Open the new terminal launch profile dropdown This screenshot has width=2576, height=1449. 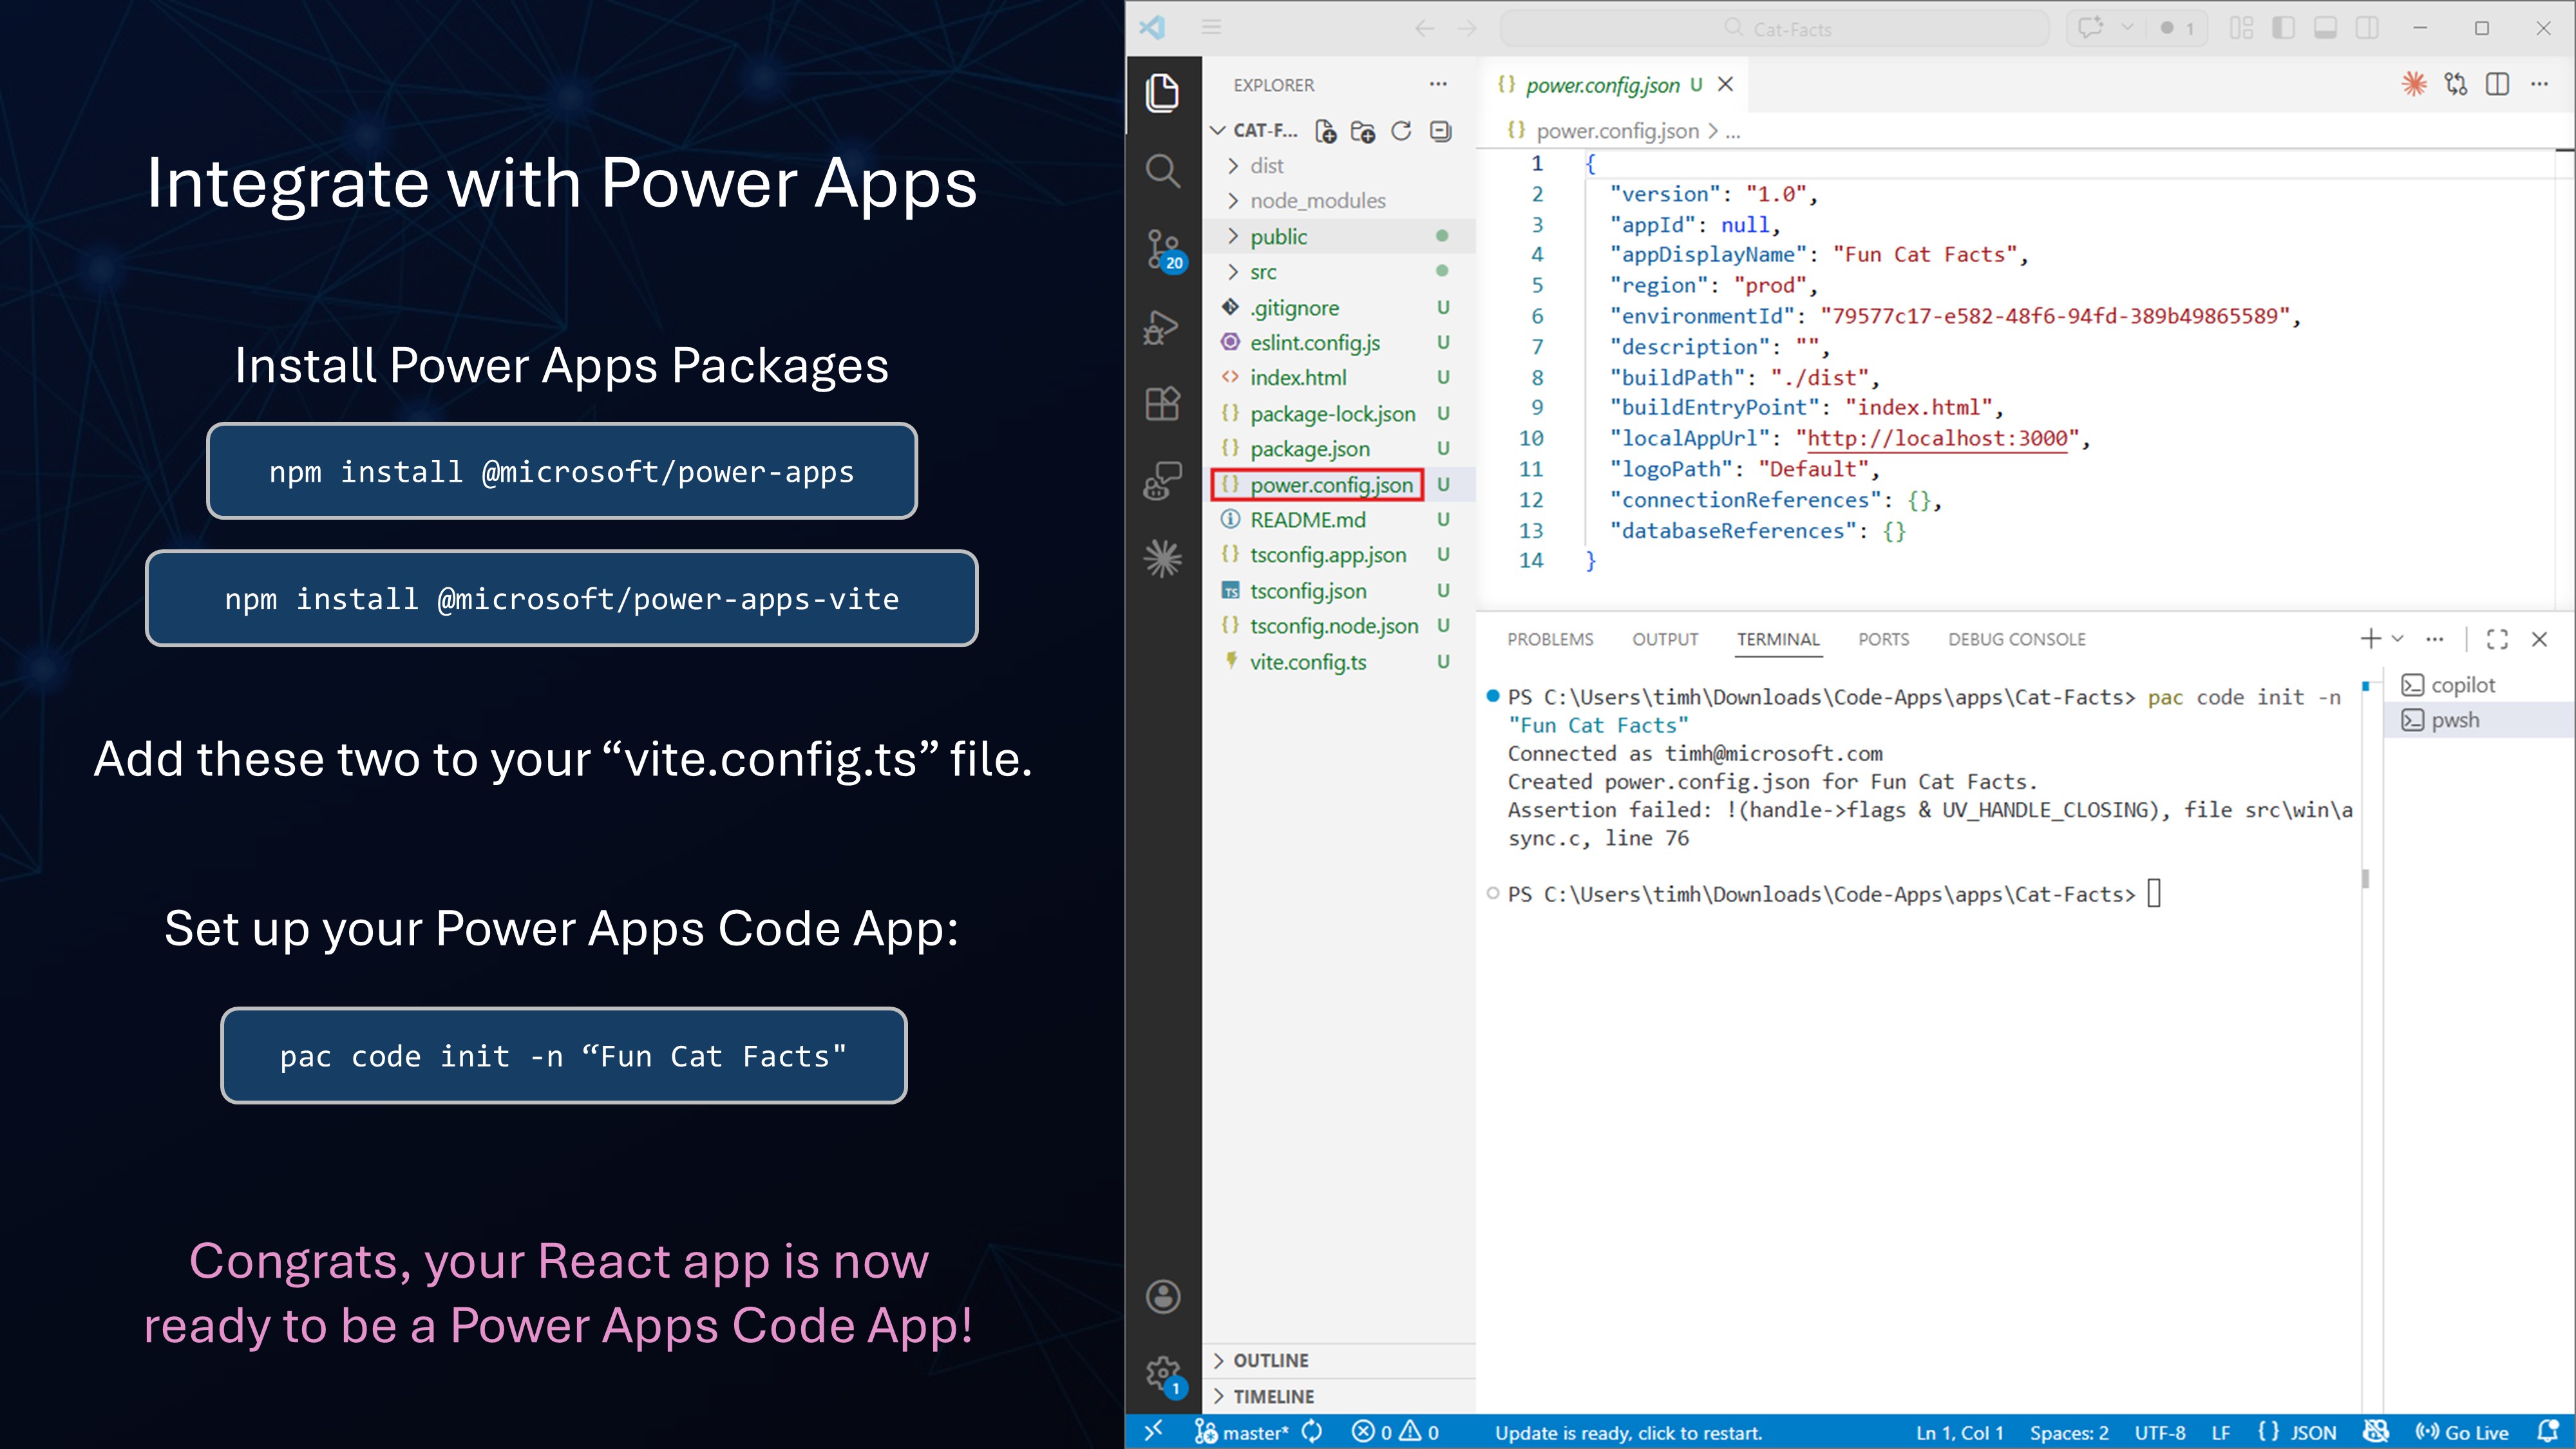[2397, 639]
